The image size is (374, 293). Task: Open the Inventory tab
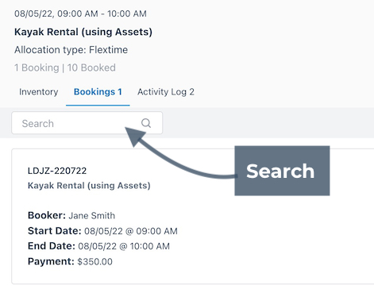(x=39, y=92)
